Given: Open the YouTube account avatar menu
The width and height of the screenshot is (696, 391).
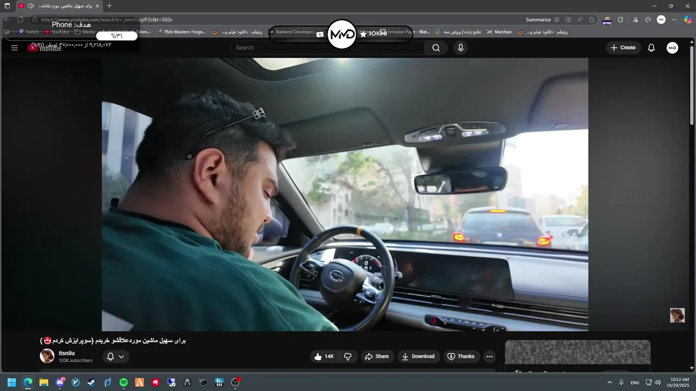Looking at the screenshot, I should [x=673, y=48].
